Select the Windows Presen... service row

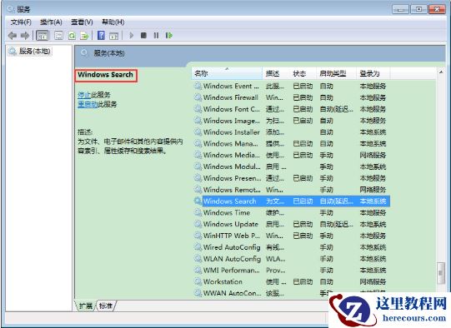292,178
